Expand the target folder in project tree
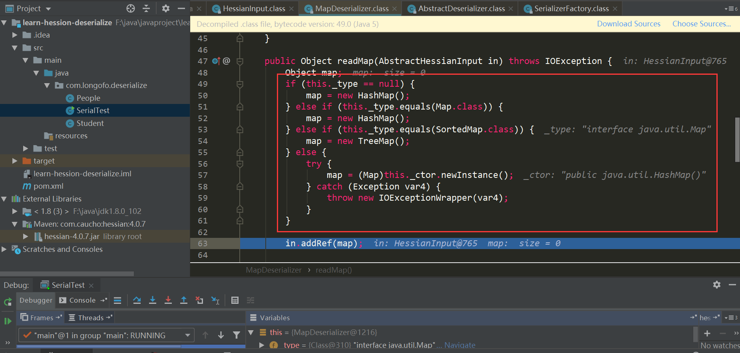The height and width of the screenshot is (353, 740). (15, 161)
